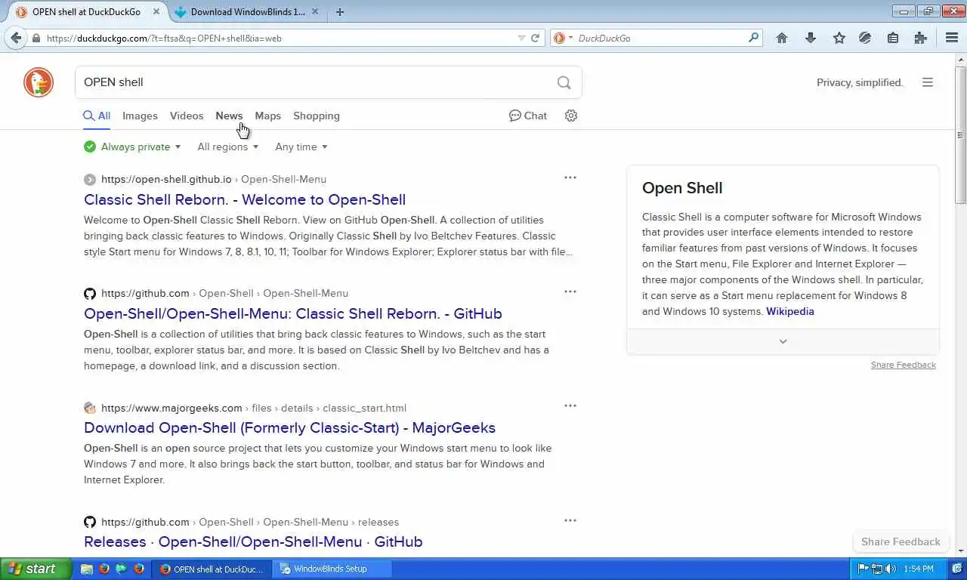This screenshot has height=580, width=967.
Task: Click Show Desktop icon in taskbar quick launch
Action: (x=87, y=569)
